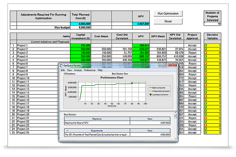The height and width of the screenshot is (157, 236).
Task: Click the green check icon for Project 4
Action: point(206,56)
